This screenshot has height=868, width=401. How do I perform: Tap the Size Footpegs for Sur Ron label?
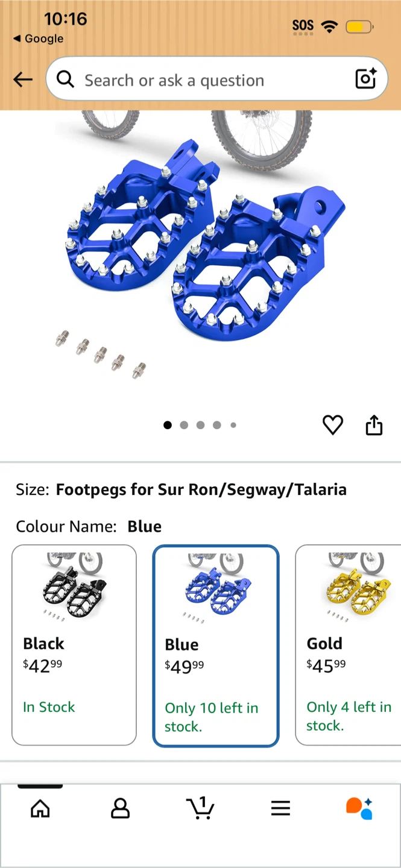coord(181,489)
